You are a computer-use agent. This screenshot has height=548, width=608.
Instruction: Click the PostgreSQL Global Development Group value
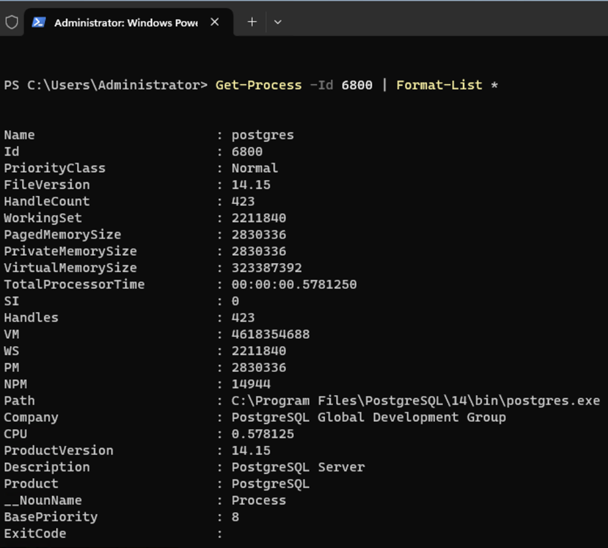pyautogui.click(x=368, y=417)
